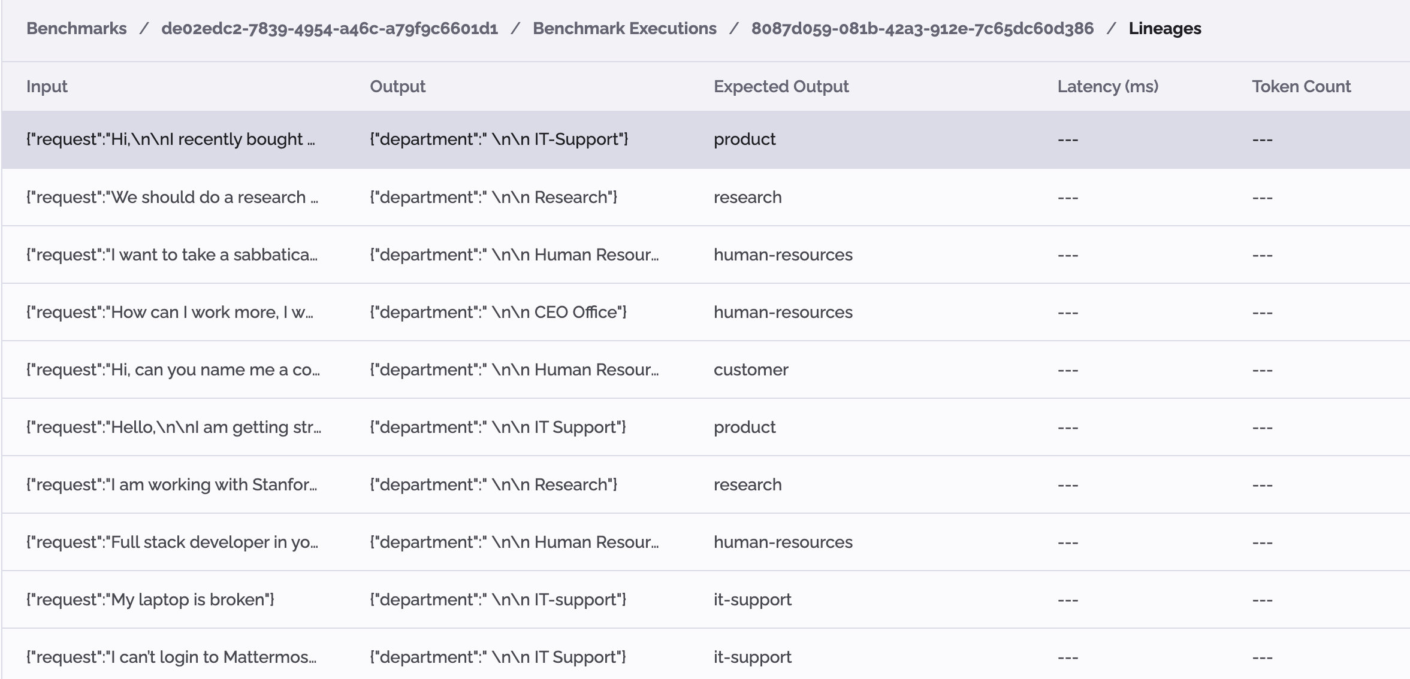The width and height of the screenshot is (1410, 679).
Task: Open the "I am working with Stanford" row
Action: [172, 485]
